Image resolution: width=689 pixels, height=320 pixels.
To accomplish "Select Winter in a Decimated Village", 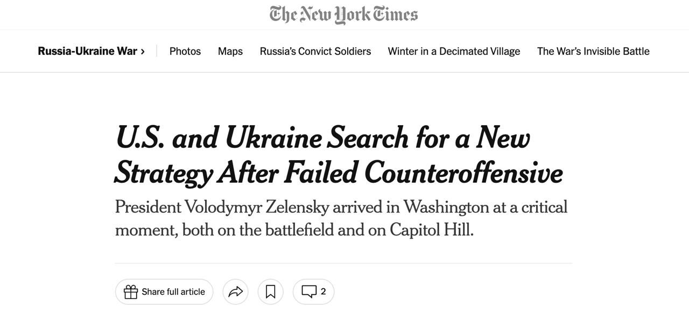I will [x=454, y=51].
